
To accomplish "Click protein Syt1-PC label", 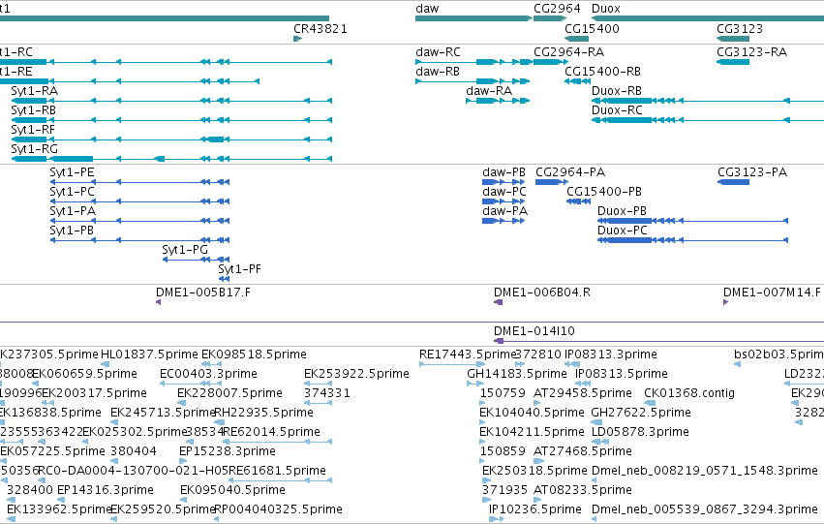I will point(72,192).
